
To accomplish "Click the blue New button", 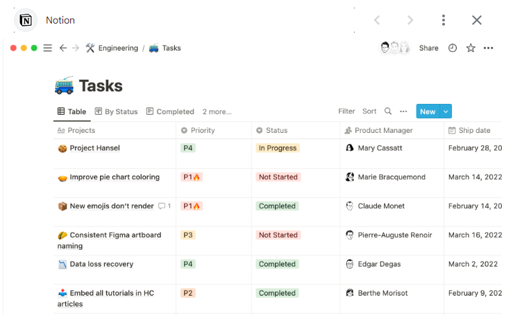I will click(428, 111).
